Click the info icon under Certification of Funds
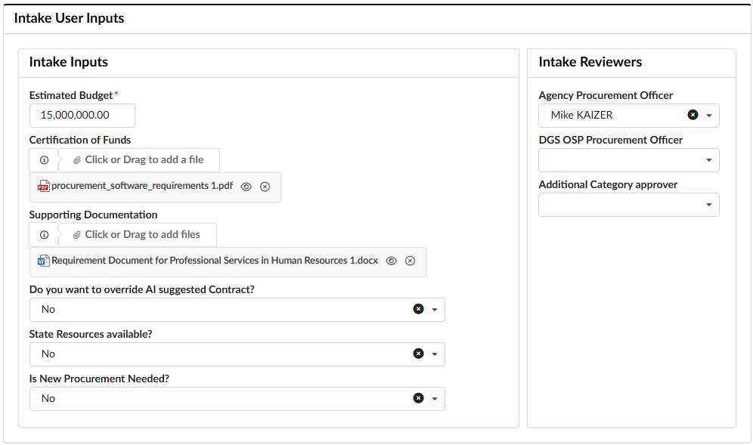The height and width of the screenshot is (445, 753). coord(44,160)
